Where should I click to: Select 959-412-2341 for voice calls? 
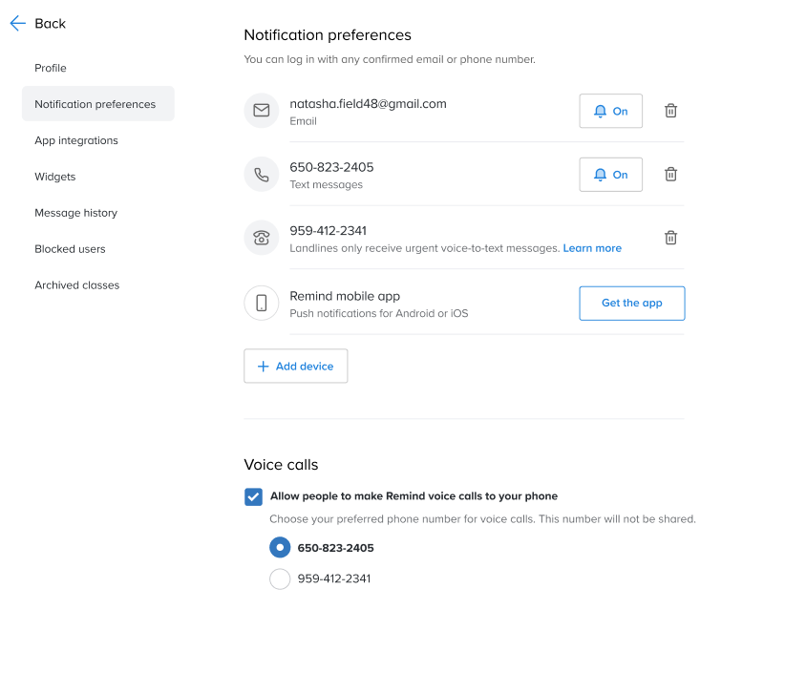pyautogui.click(x=280, y=578)
